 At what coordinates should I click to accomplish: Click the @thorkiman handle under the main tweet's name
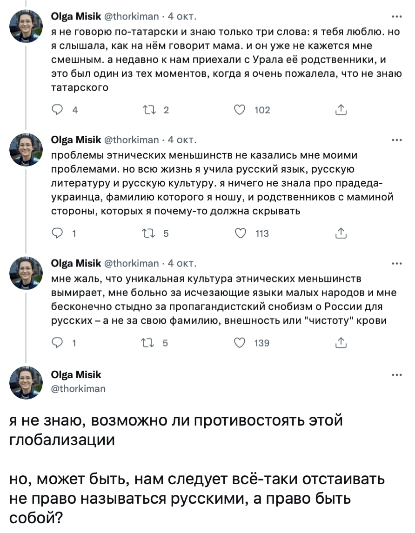[x=78, y=388]
